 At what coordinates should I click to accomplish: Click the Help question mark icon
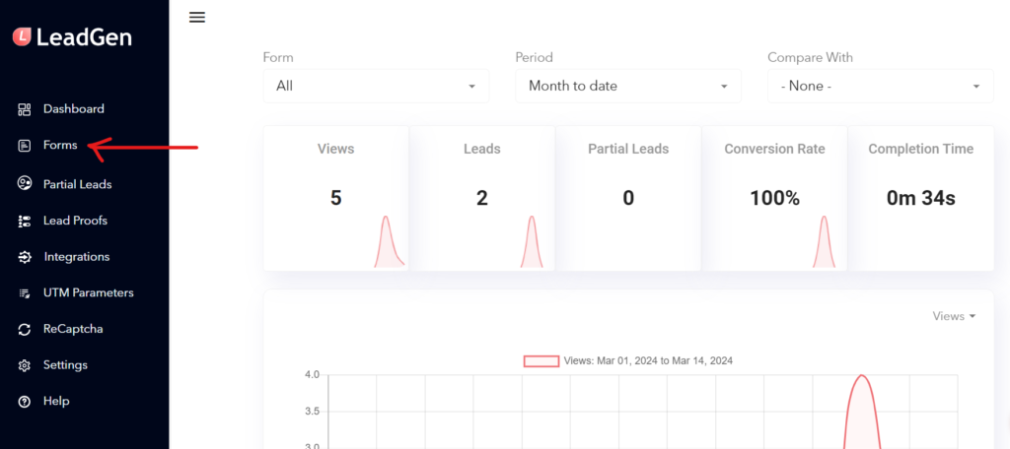(24, 402)
